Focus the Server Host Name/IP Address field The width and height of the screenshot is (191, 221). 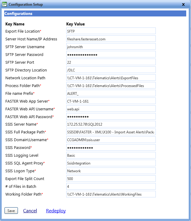click(x=111, y=39)
